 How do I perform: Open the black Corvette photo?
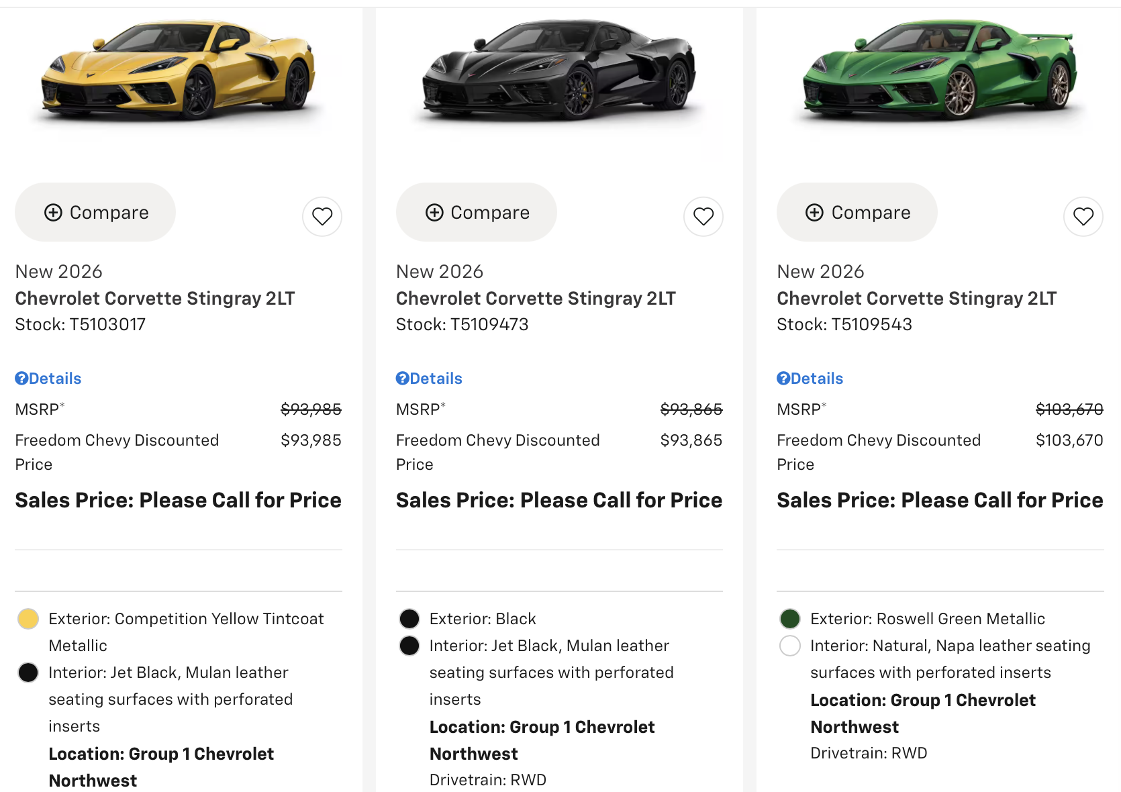[x=559, y=70]
